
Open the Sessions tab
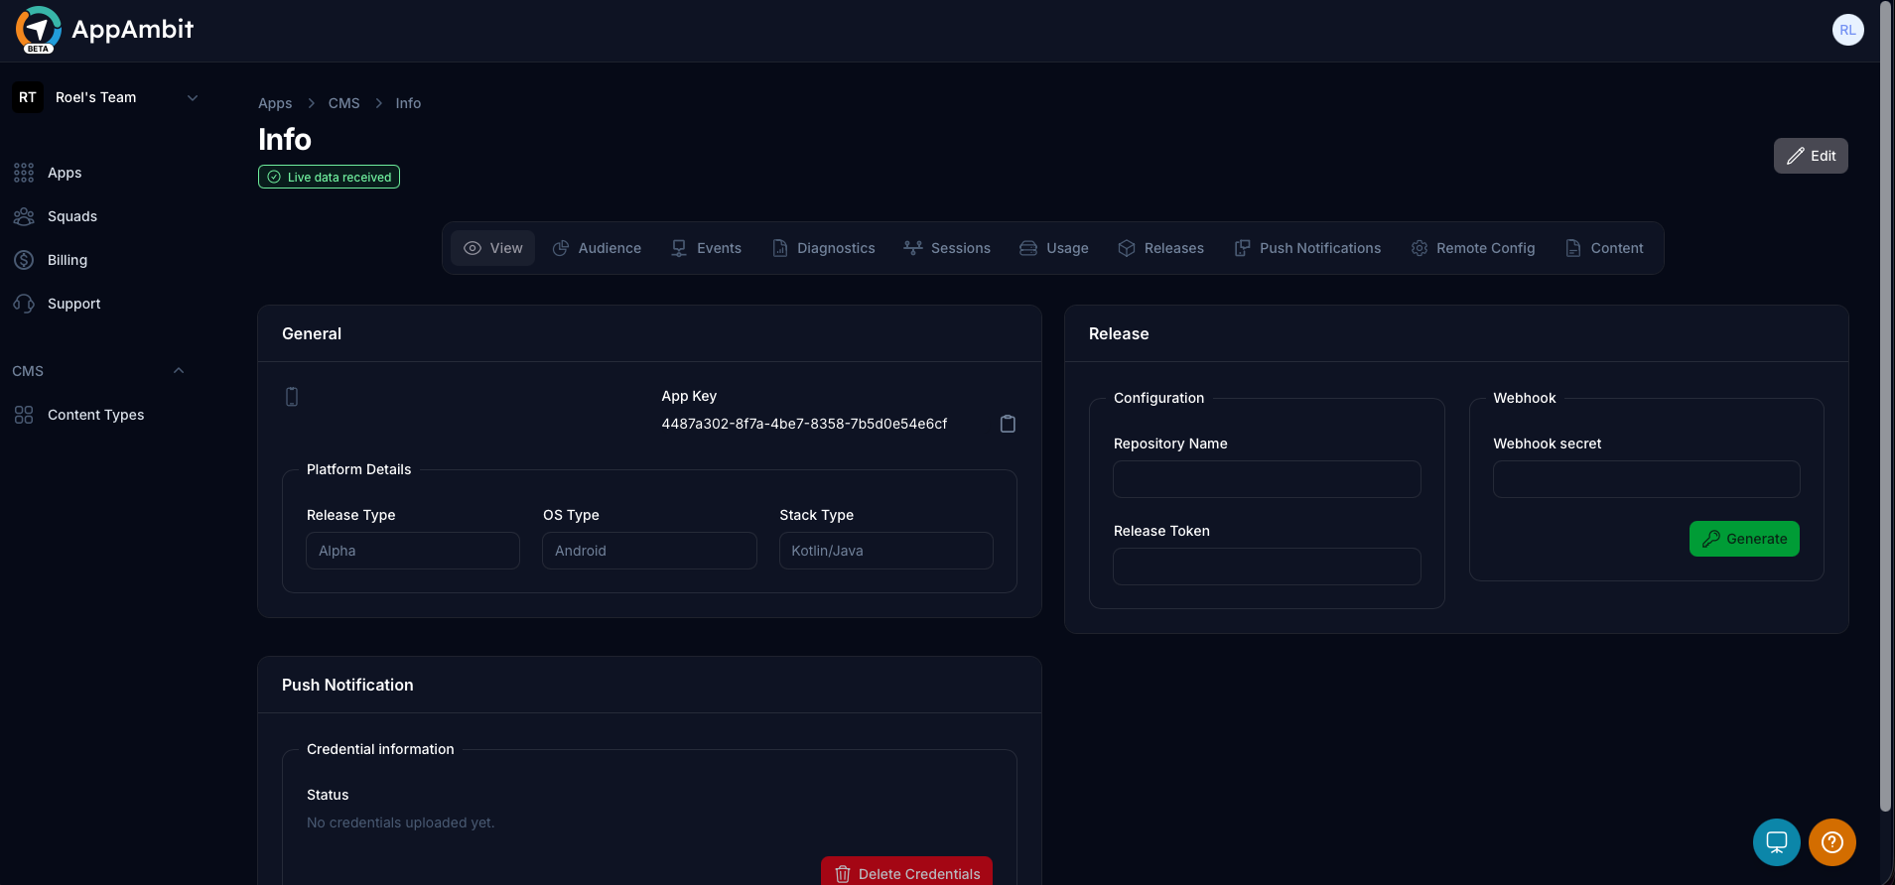pyautogui.click(x=947, y=248)
